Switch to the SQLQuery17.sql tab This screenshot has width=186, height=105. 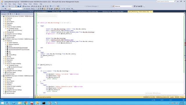tap(113, 12)
